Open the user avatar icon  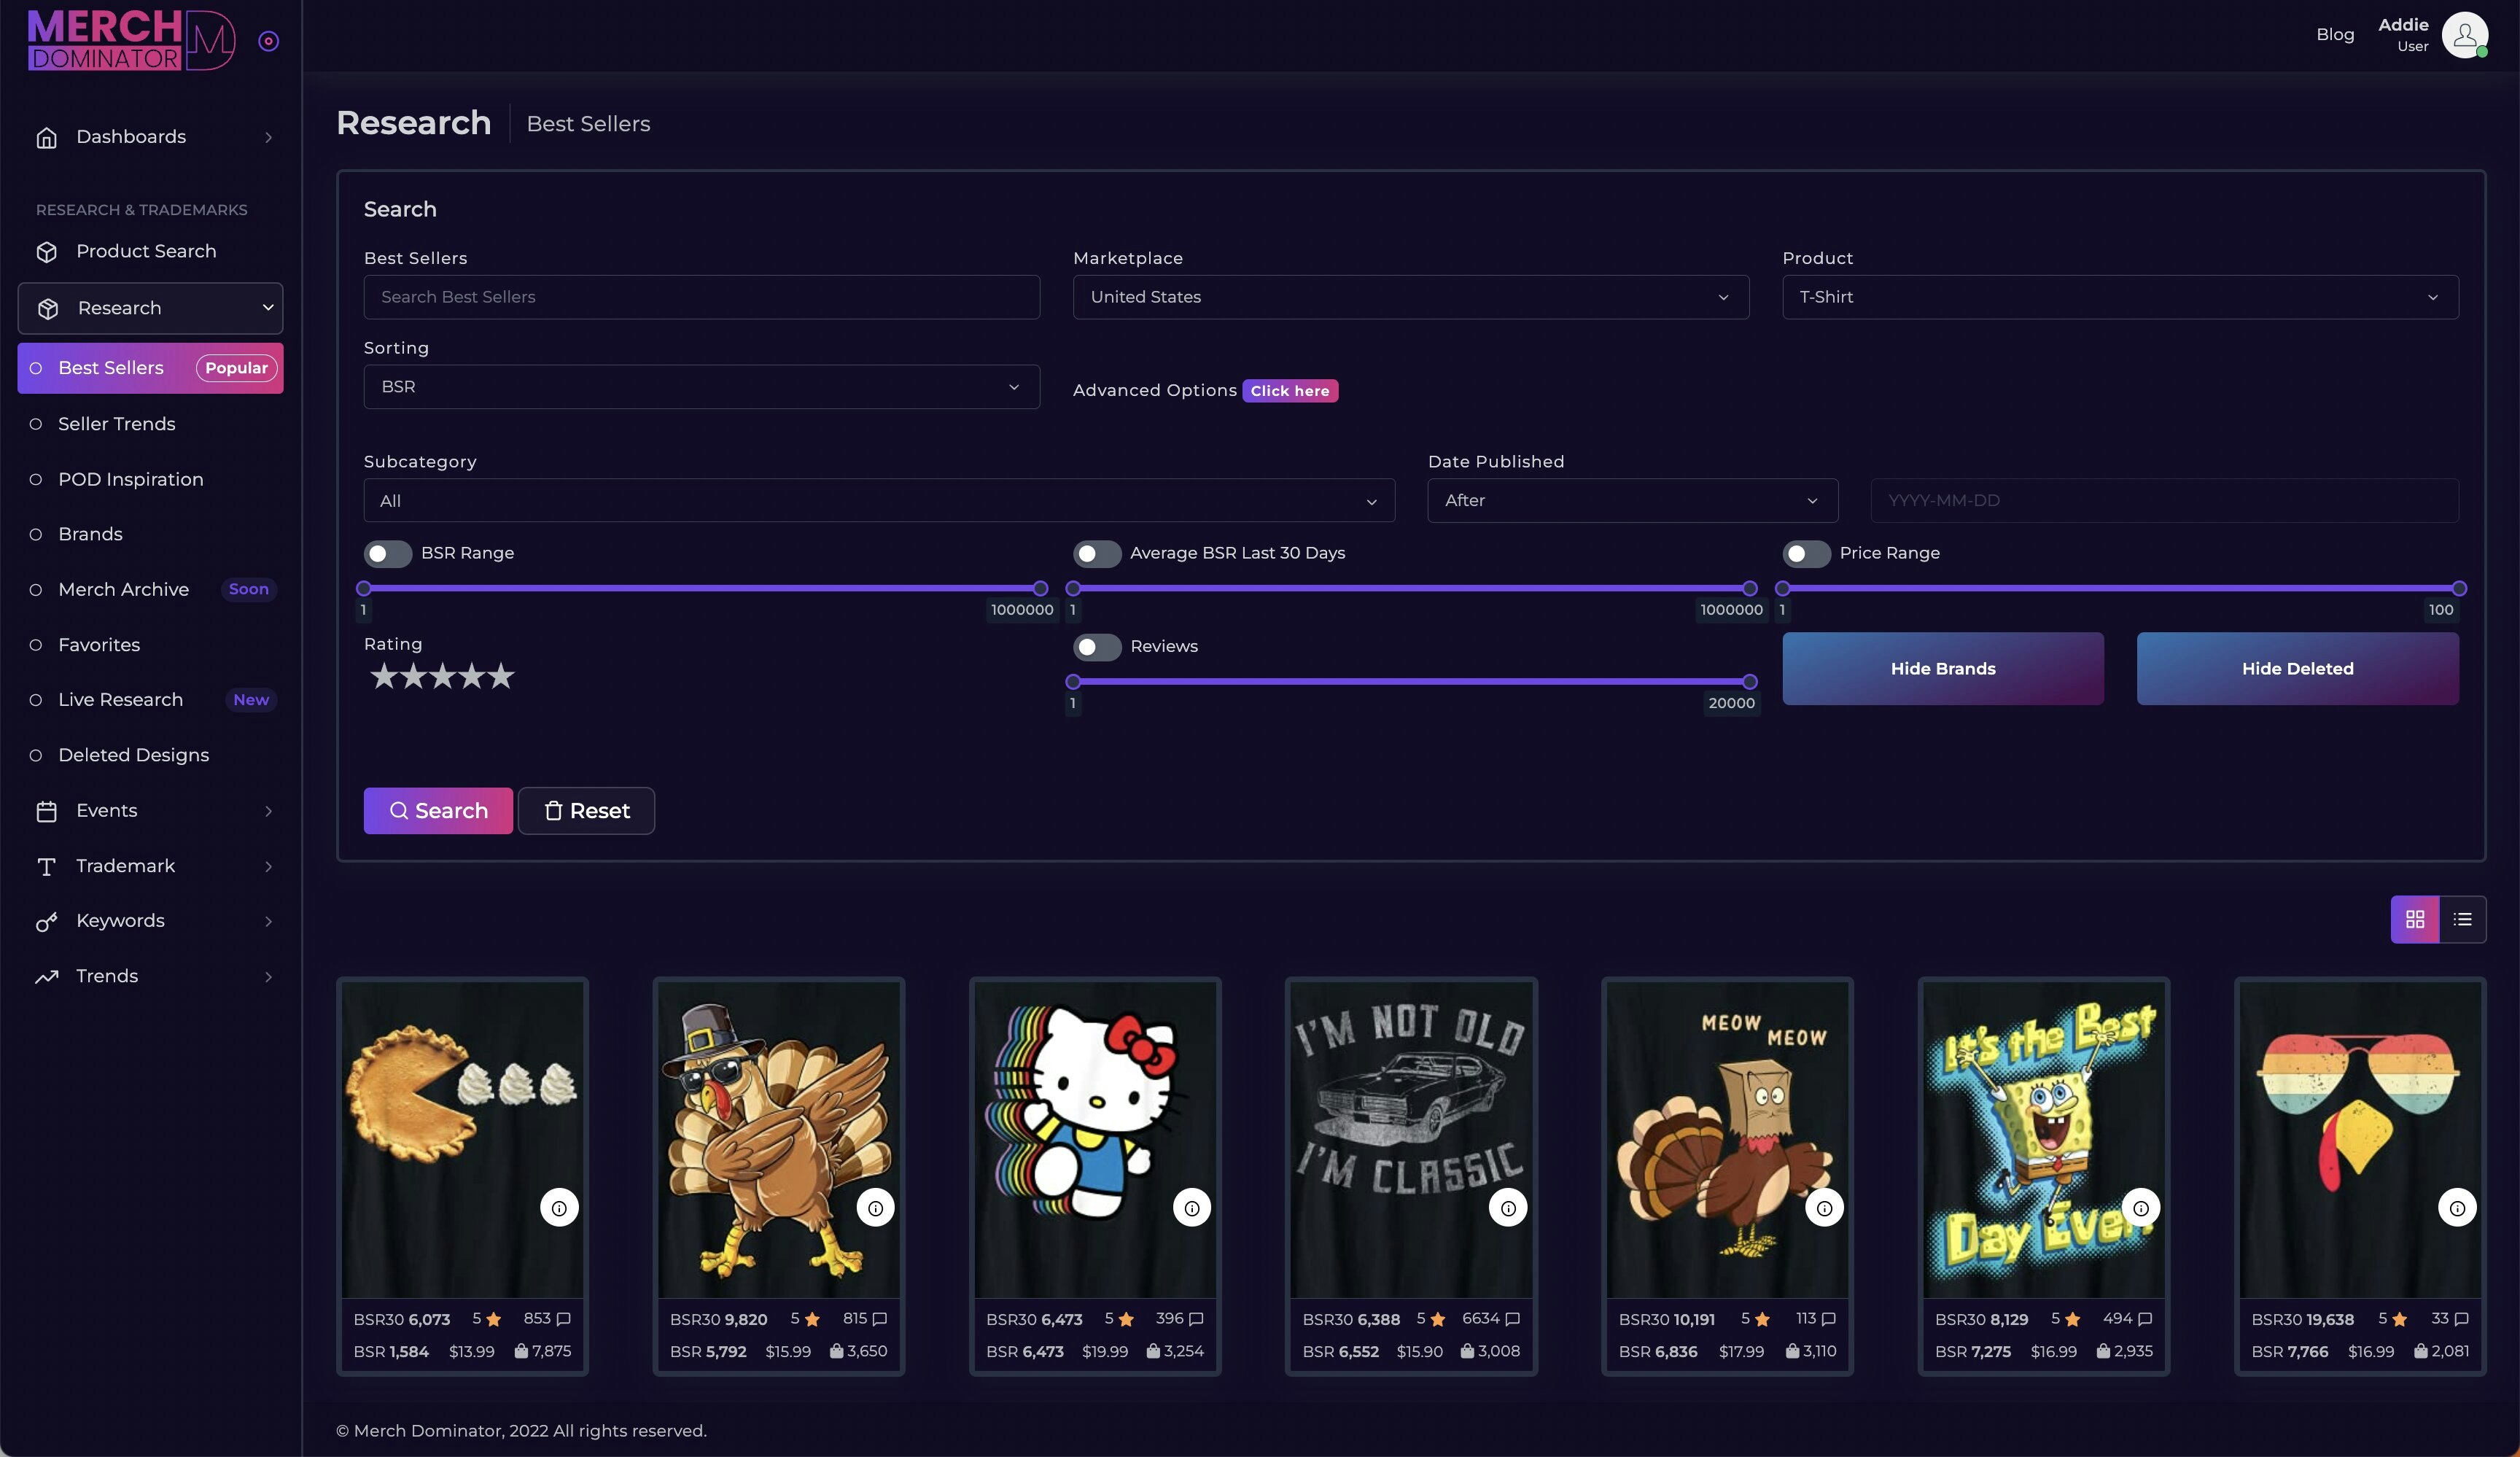2464,35
